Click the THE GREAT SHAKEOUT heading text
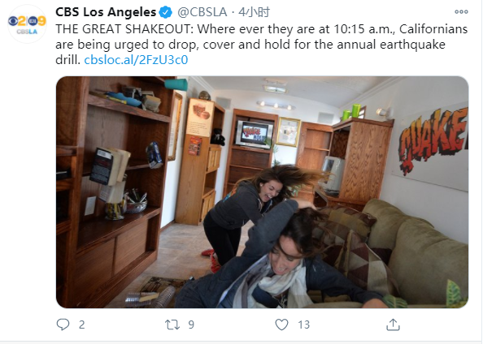 [x=124, y=29]
